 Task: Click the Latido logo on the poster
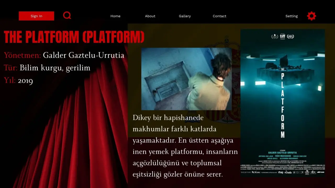pos(321,172)
